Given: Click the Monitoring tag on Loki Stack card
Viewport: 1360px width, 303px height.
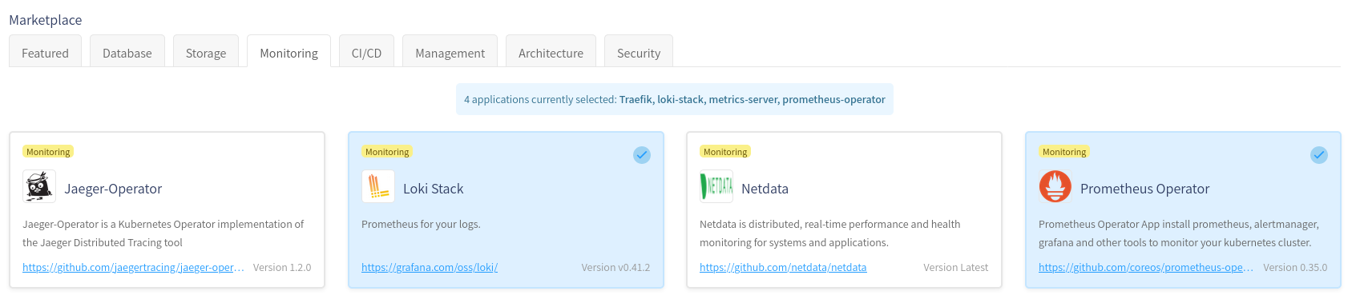Looking at the screenshot, I should (x=387, y=152).
